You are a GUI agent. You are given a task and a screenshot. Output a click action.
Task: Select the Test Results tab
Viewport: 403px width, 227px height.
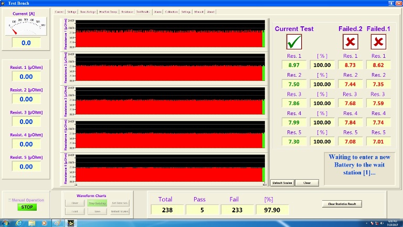143,12
